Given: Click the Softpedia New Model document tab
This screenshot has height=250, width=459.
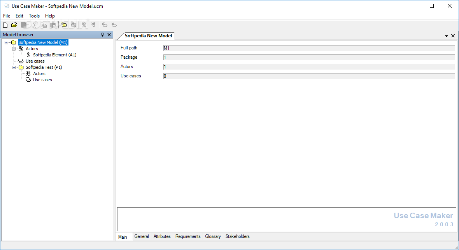Looking at the screenshot, I should click(149, 36).
